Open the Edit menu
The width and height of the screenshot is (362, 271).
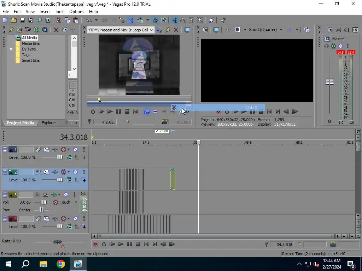pos(17,12)
